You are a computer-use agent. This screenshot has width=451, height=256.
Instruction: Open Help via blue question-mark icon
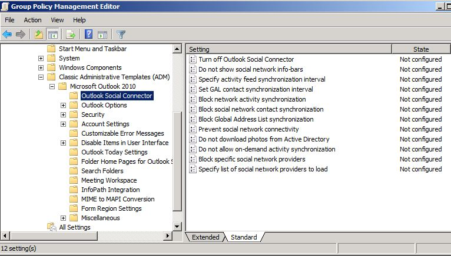pos(88,35)
